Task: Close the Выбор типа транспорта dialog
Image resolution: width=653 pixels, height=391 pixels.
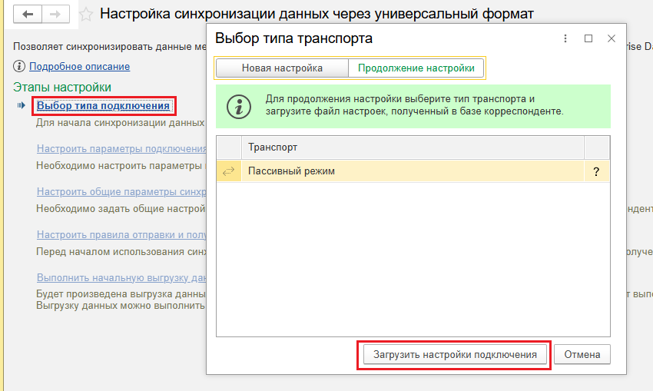Action: pos(612,38)
